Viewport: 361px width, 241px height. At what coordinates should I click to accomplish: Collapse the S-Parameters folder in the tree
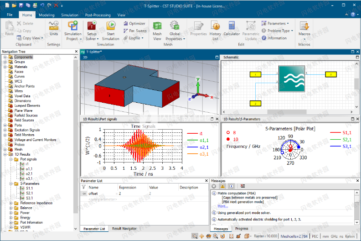tap(11, 183)
